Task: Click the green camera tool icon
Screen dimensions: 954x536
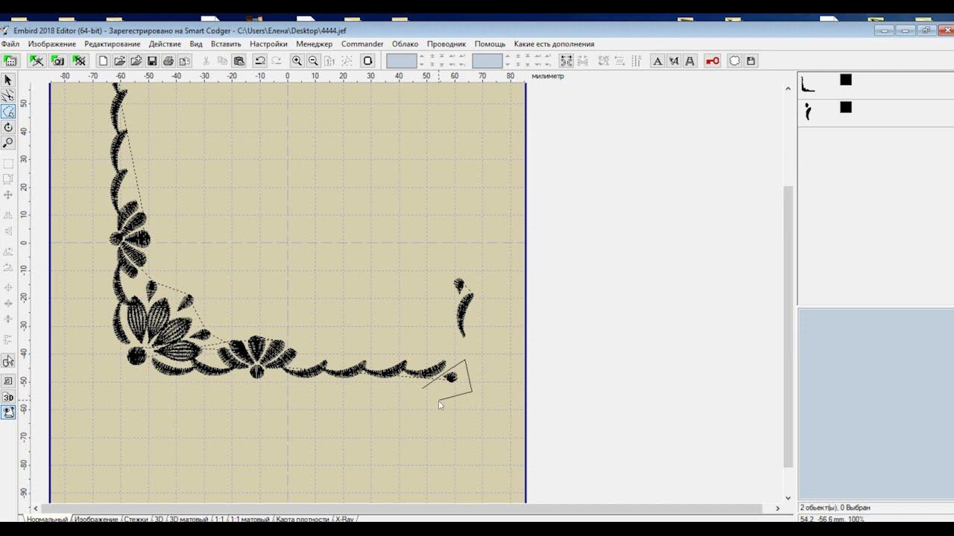Action: [x=58, y=61]
